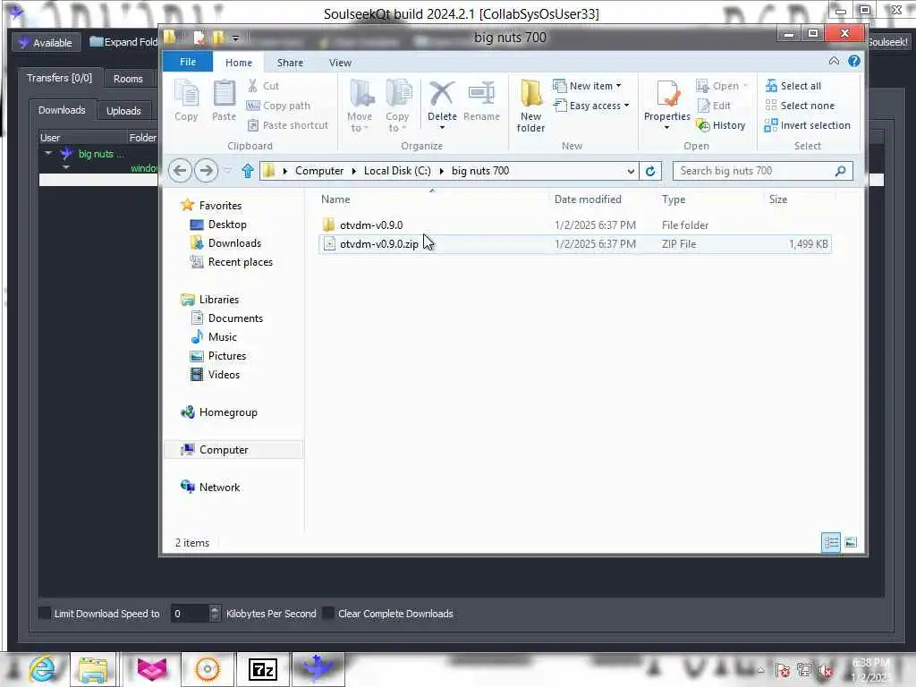
Task: Open the Easy access dropdown
Action: [x=591, y=106]
